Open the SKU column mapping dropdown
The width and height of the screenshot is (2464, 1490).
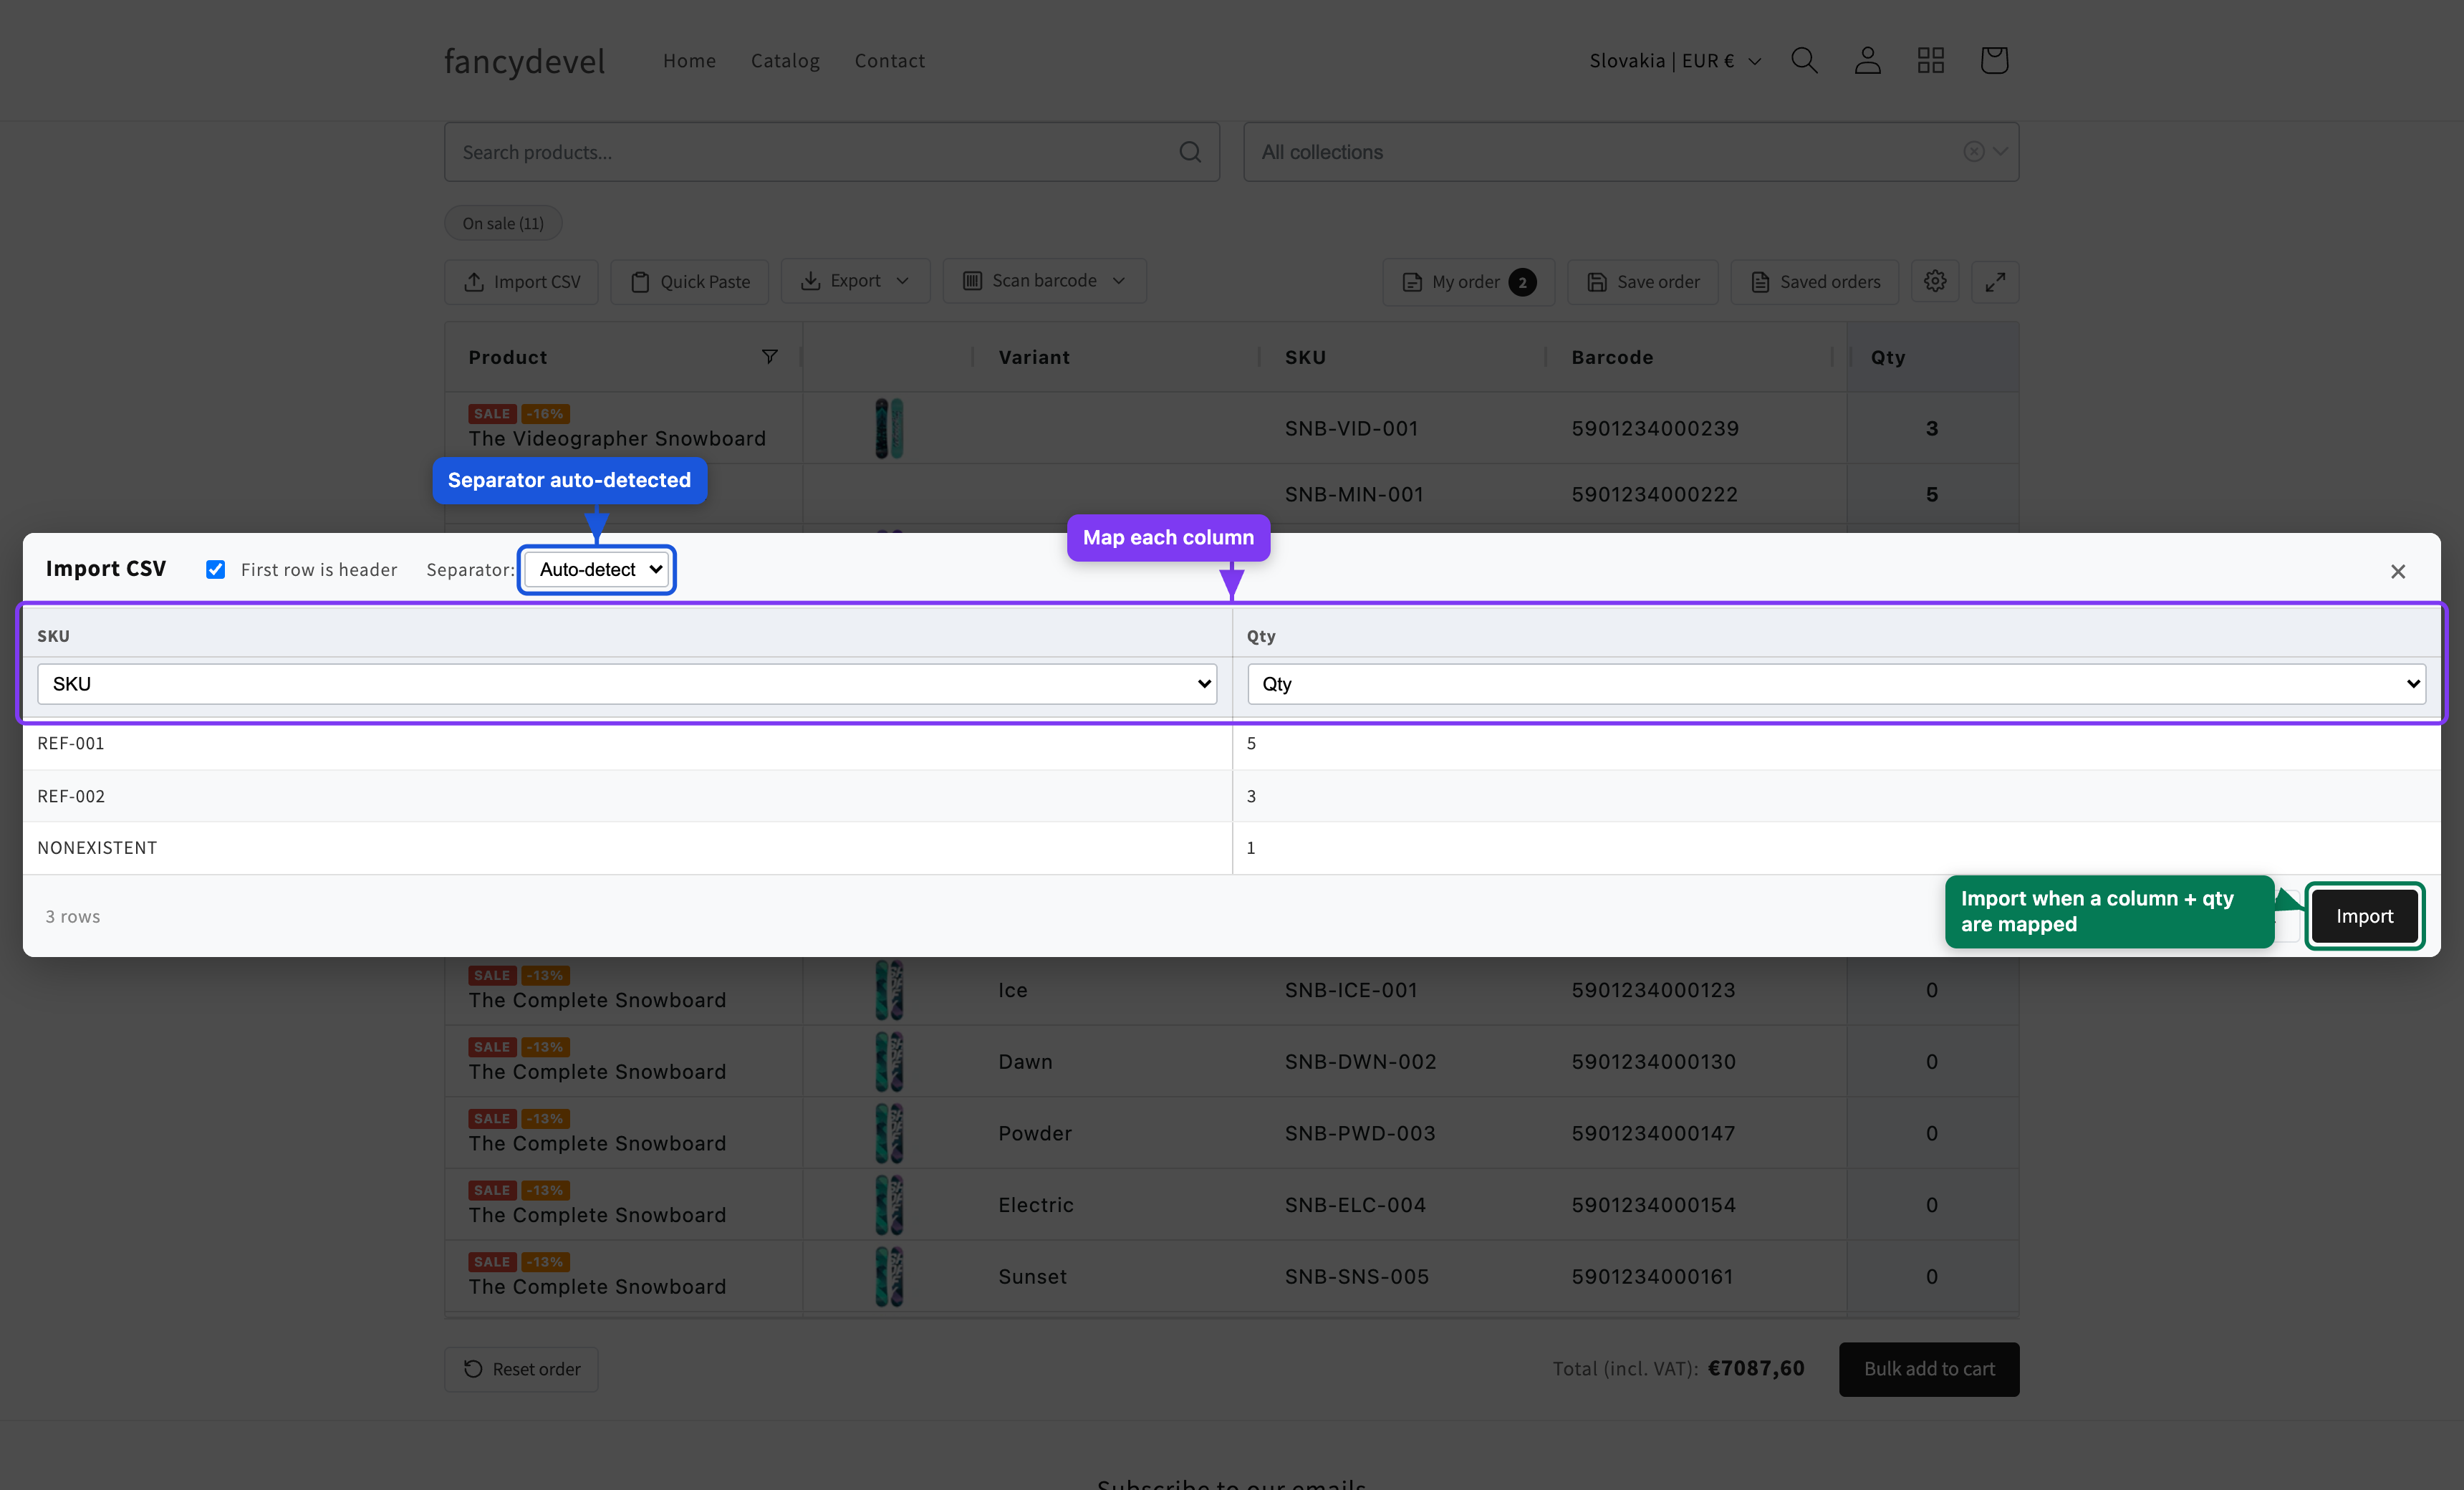[x=627, y=684]
